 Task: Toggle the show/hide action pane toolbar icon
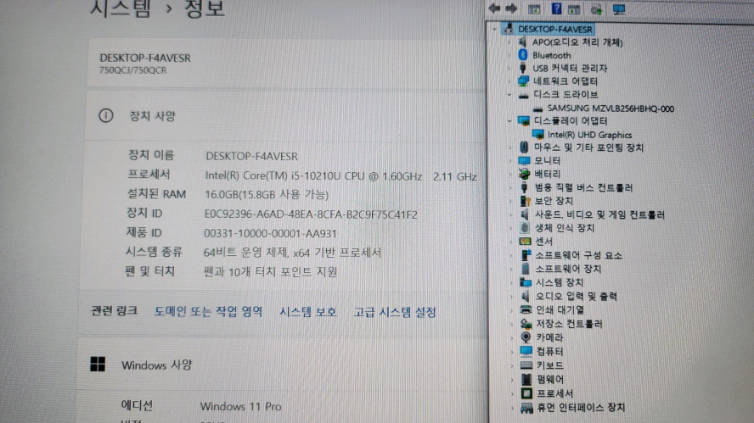pyautogui.click(x=574, y=8)
